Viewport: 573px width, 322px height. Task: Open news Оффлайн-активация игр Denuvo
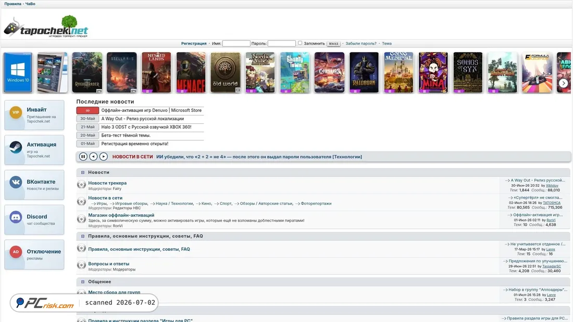click(x=151, y=110)
